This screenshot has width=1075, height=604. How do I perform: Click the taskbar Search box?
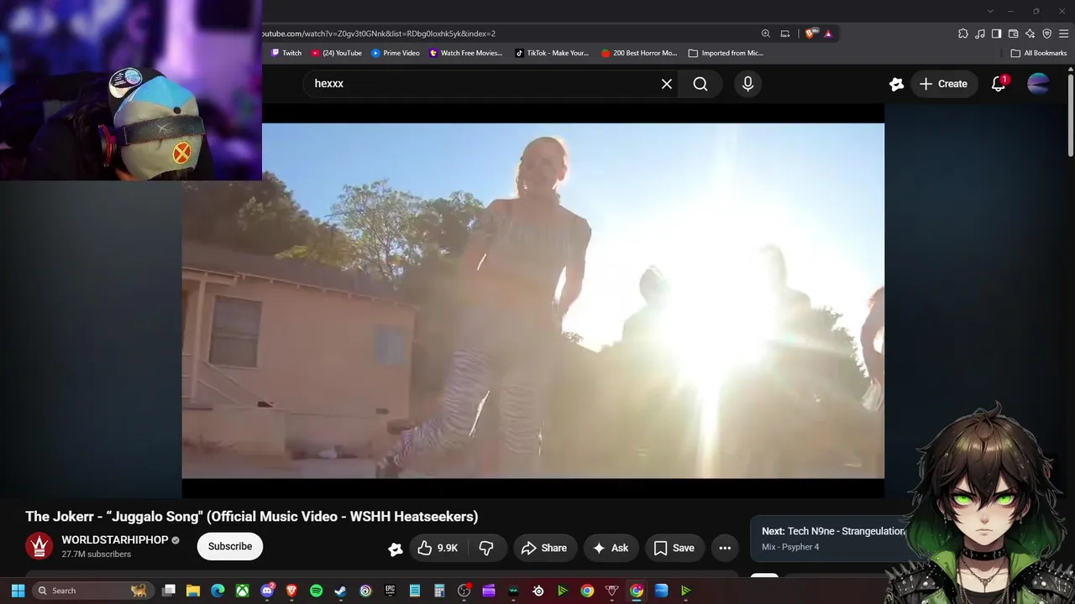92,591
